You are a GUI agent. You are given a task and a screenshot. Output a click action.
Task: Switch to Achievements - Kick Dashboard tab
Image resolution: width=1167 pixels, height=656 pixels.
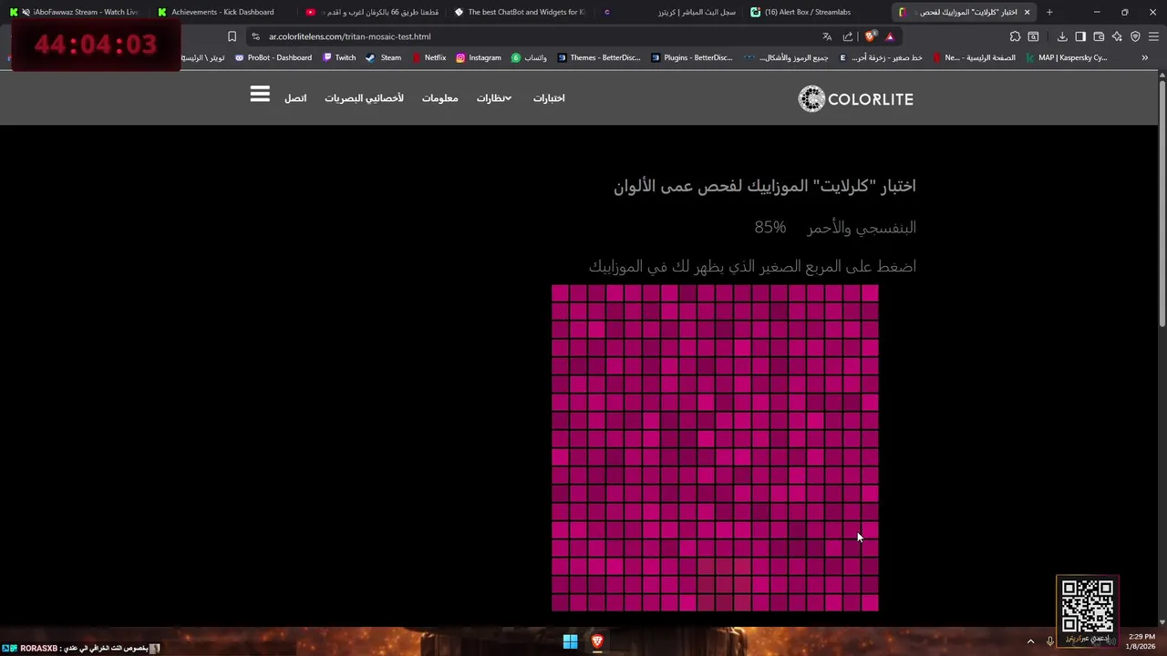(x=222, y=12)
